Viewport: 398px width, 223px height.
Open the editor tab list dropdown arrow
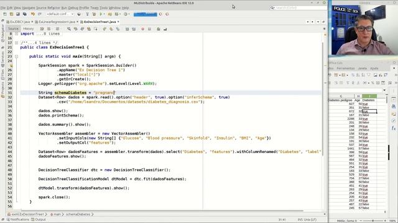[318, 22]
